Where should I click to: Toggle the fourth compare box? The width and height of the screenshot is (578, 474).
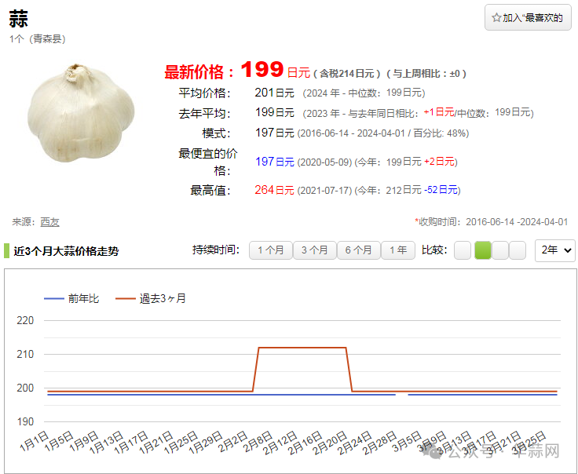point(518,250)
